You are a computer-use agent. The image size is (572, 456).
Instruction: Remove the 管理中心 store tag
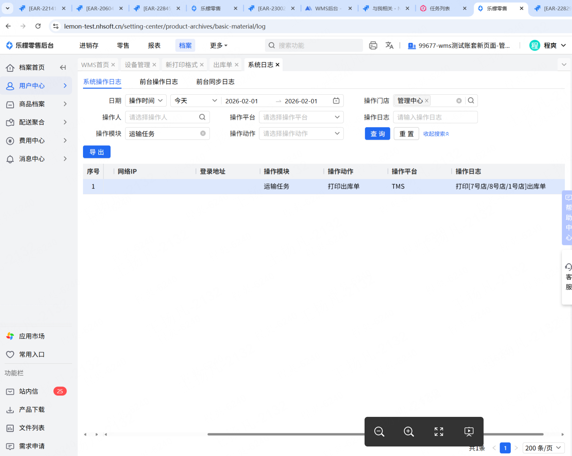click(427, 101)
